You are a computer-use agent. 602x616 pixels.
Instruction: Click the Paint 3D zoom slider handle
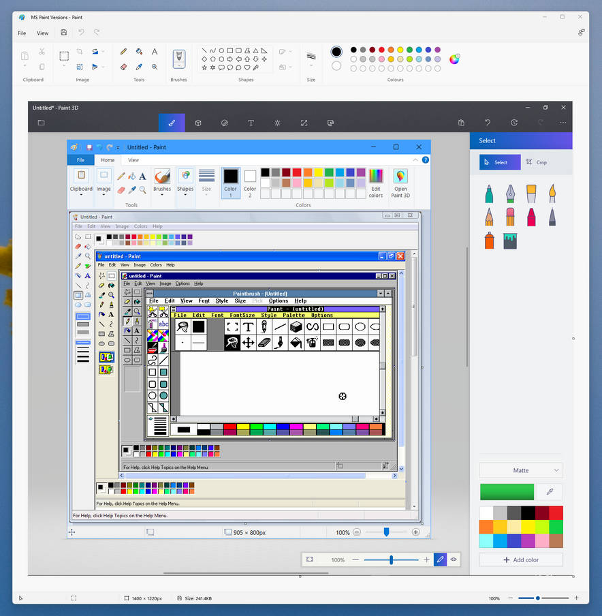pos(391,559)
